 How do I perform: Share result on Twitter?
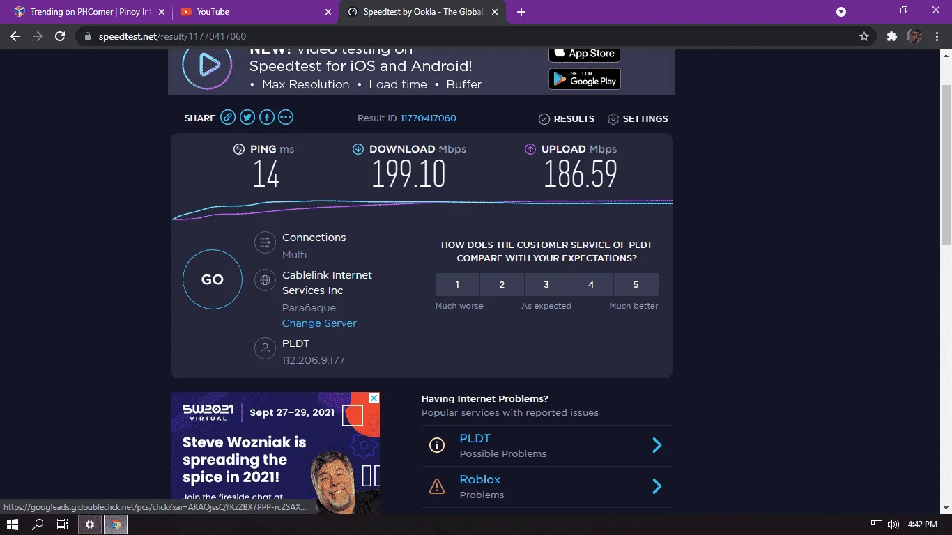click(247, 118)
